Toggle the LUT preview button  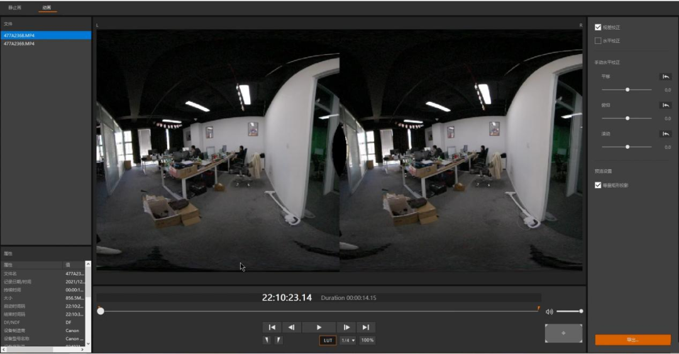pos(328,340)
